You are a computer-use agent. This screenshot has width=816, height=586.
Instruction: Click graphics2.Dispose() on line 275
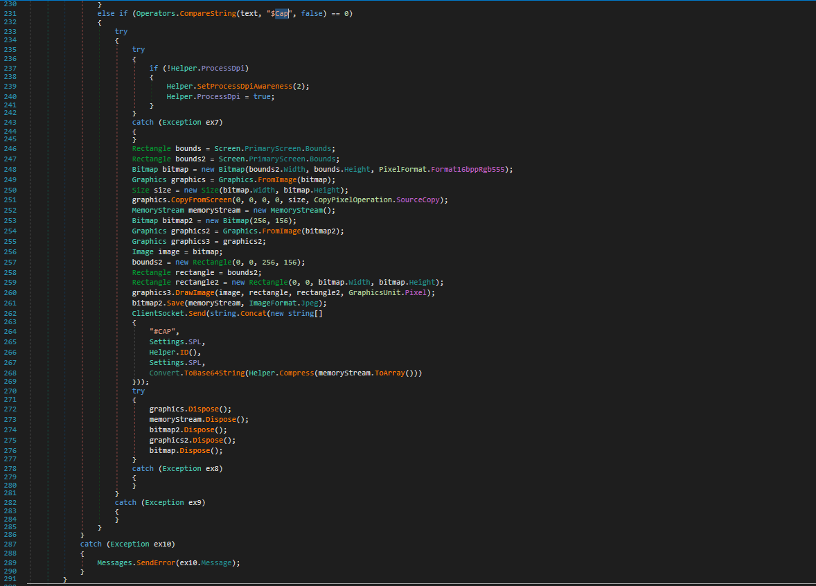tap(192, 441)
